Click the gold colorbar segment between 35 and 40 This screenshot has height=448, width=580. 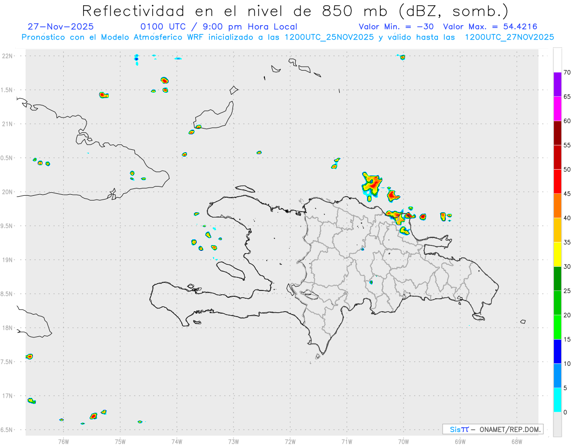pyautogui.click(x=557, y=230)
